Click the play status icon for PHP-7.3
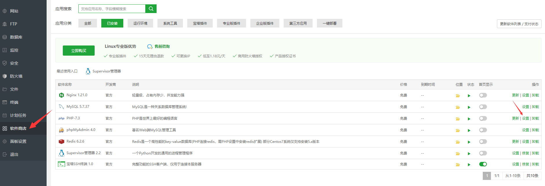This screenshot has height=186, width=545. 469,119
